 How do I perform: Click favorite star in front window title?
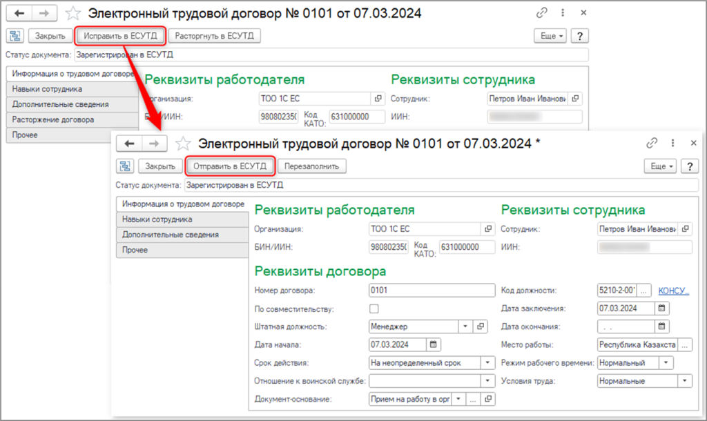point(183,144)
